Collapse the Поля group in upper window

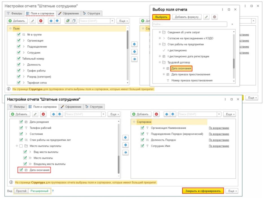coord(10,28)
